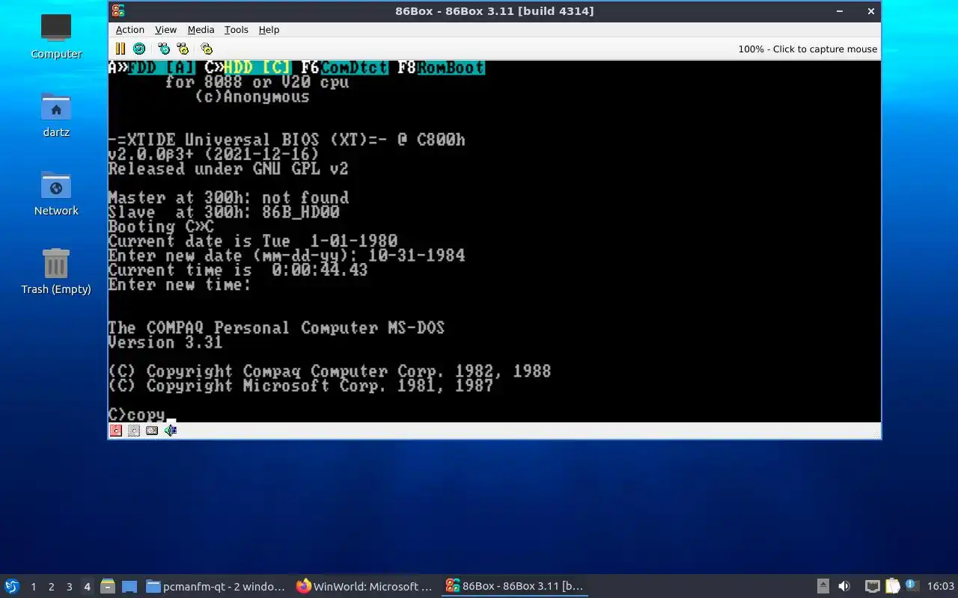Click 'HDD [C]' boot option in DOS screen
The width and height of the screenshot is (958, 598).
pyautogui.click(x=257, y=68)
